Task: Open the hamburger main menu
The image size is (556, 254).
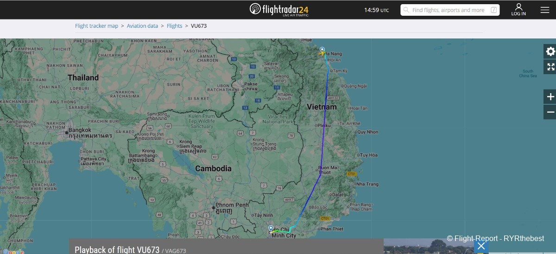Action: click(x=544, y=10)
